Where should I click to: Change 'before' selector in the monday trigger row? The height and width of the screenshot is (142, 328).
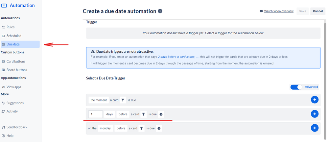(x=121, y=129)
